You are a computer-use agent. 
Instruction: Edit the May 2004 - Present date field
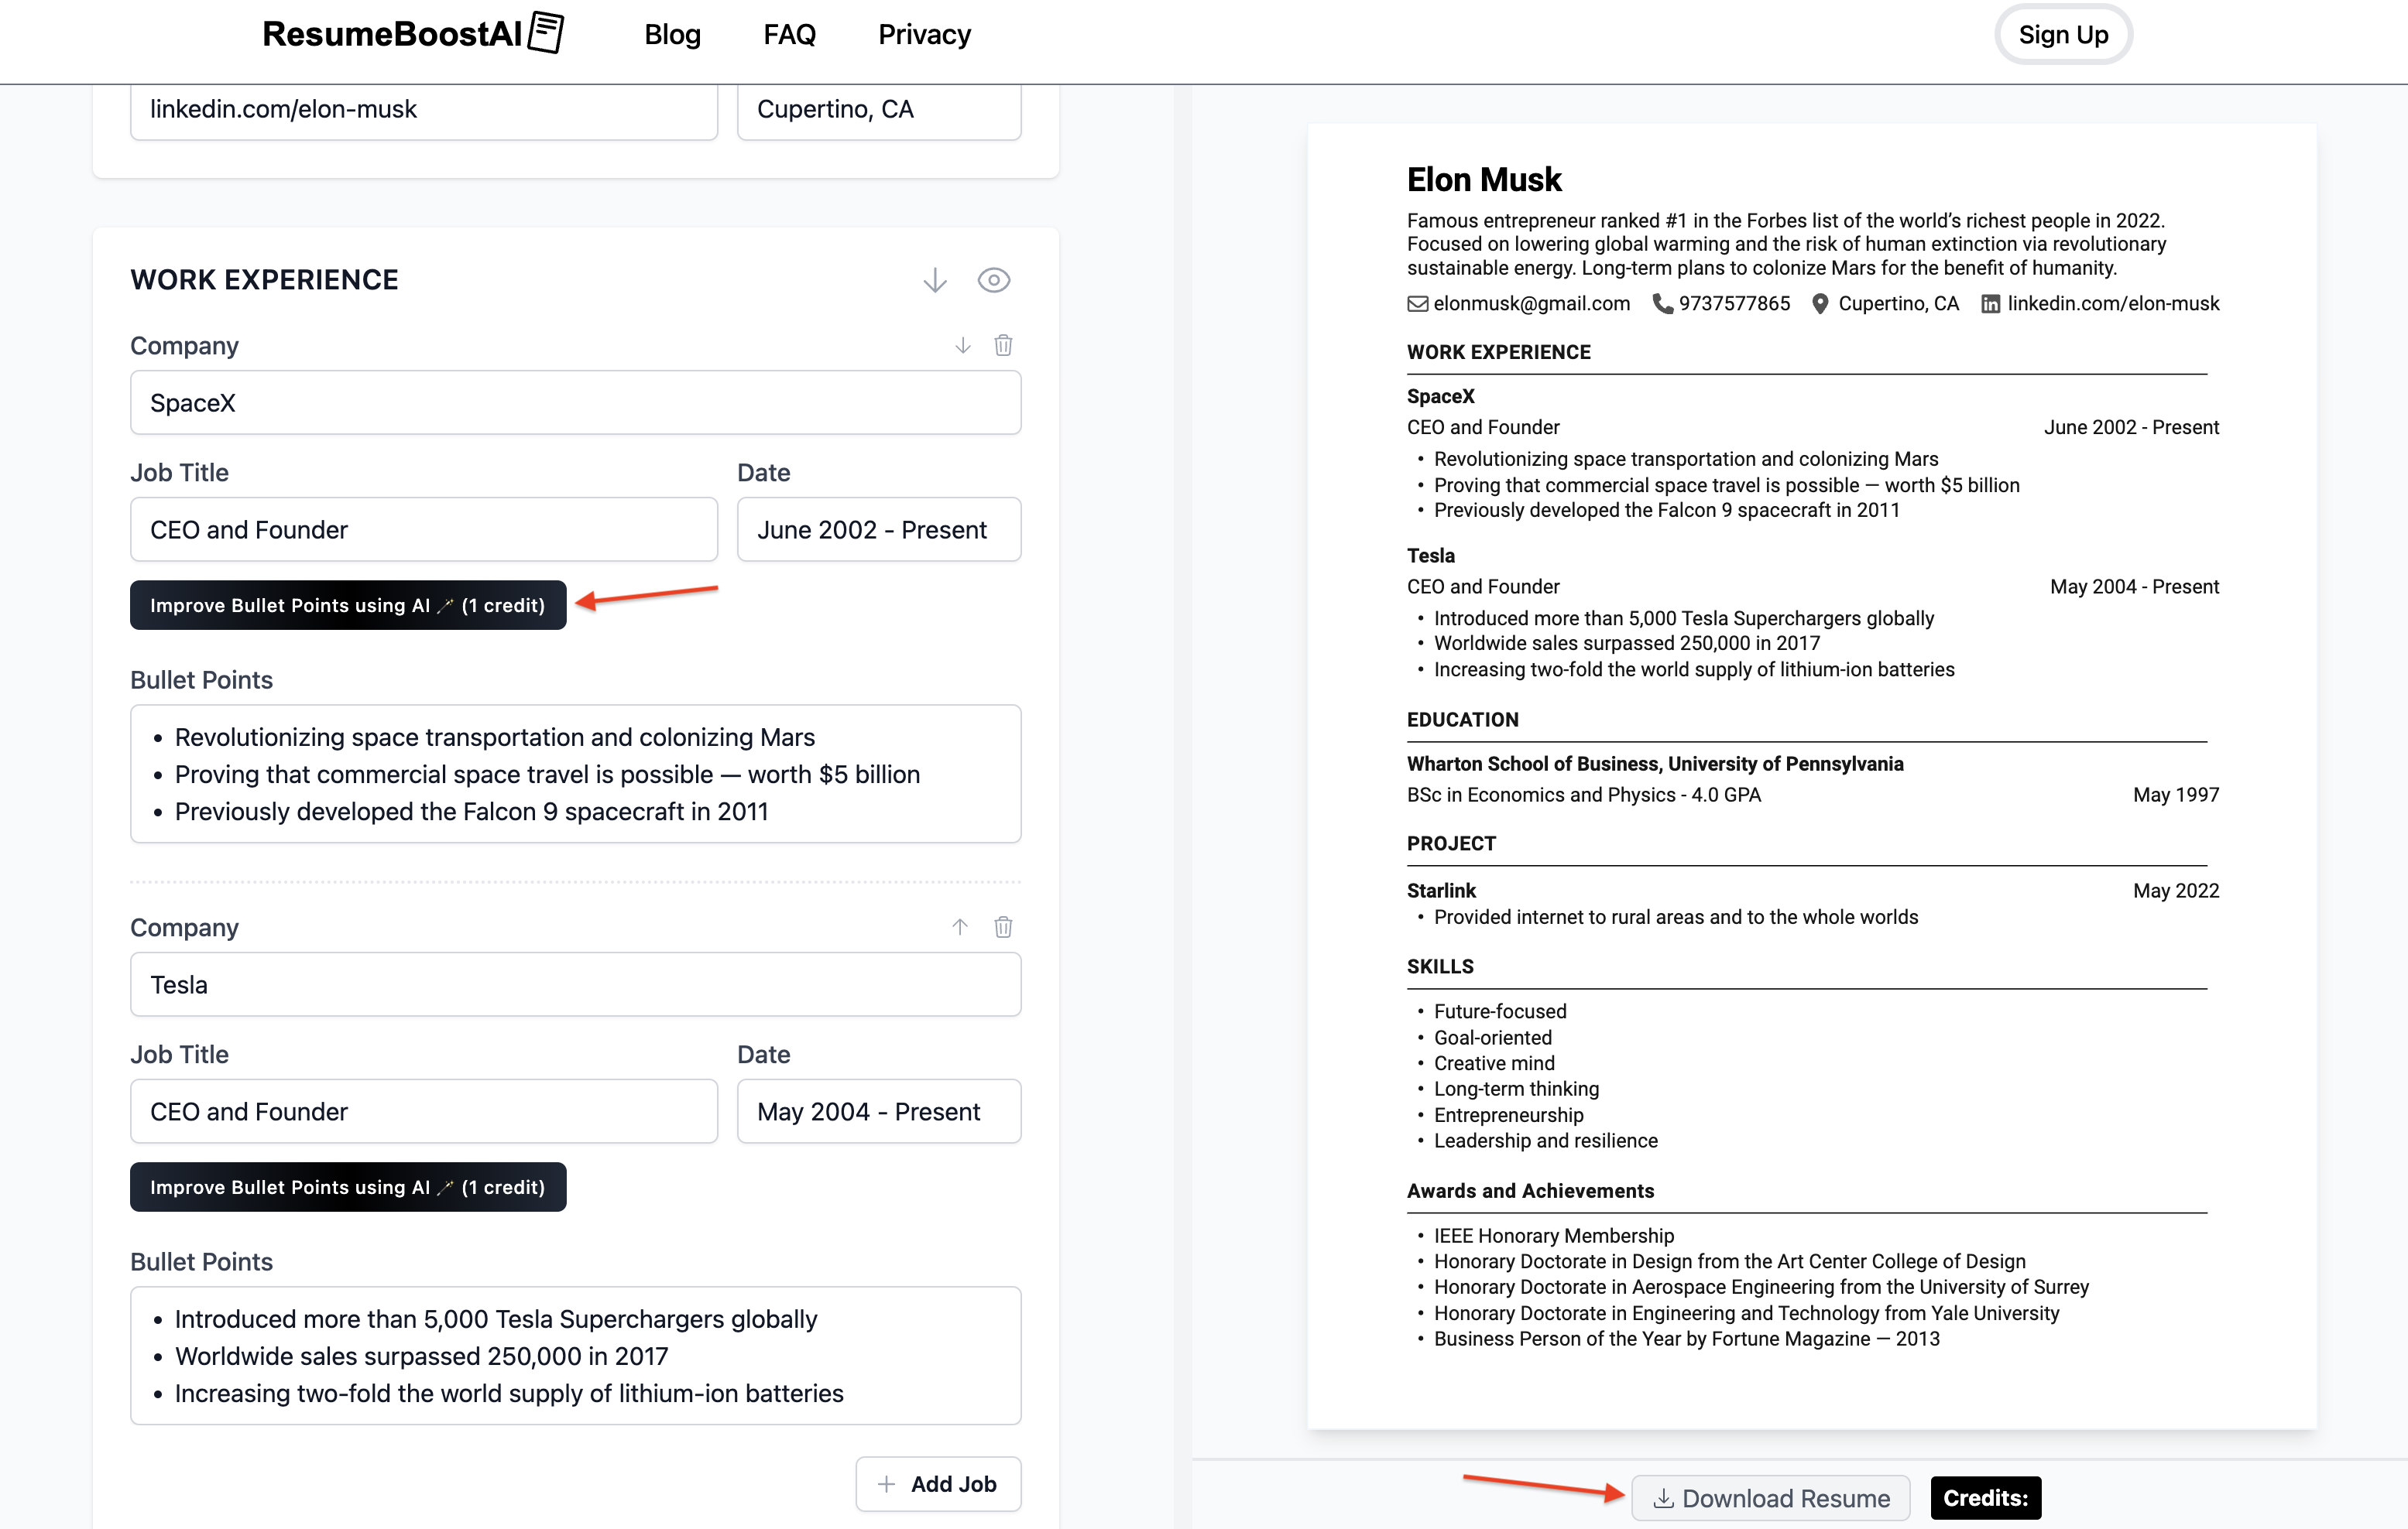tap(878, 1111)
